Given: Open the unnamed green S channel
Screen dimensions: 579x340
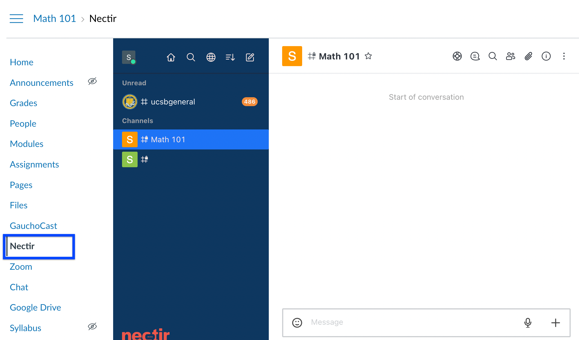Looking at the screenshot, I should [x=191, y=159].
